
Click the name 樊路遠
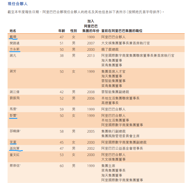15,43
